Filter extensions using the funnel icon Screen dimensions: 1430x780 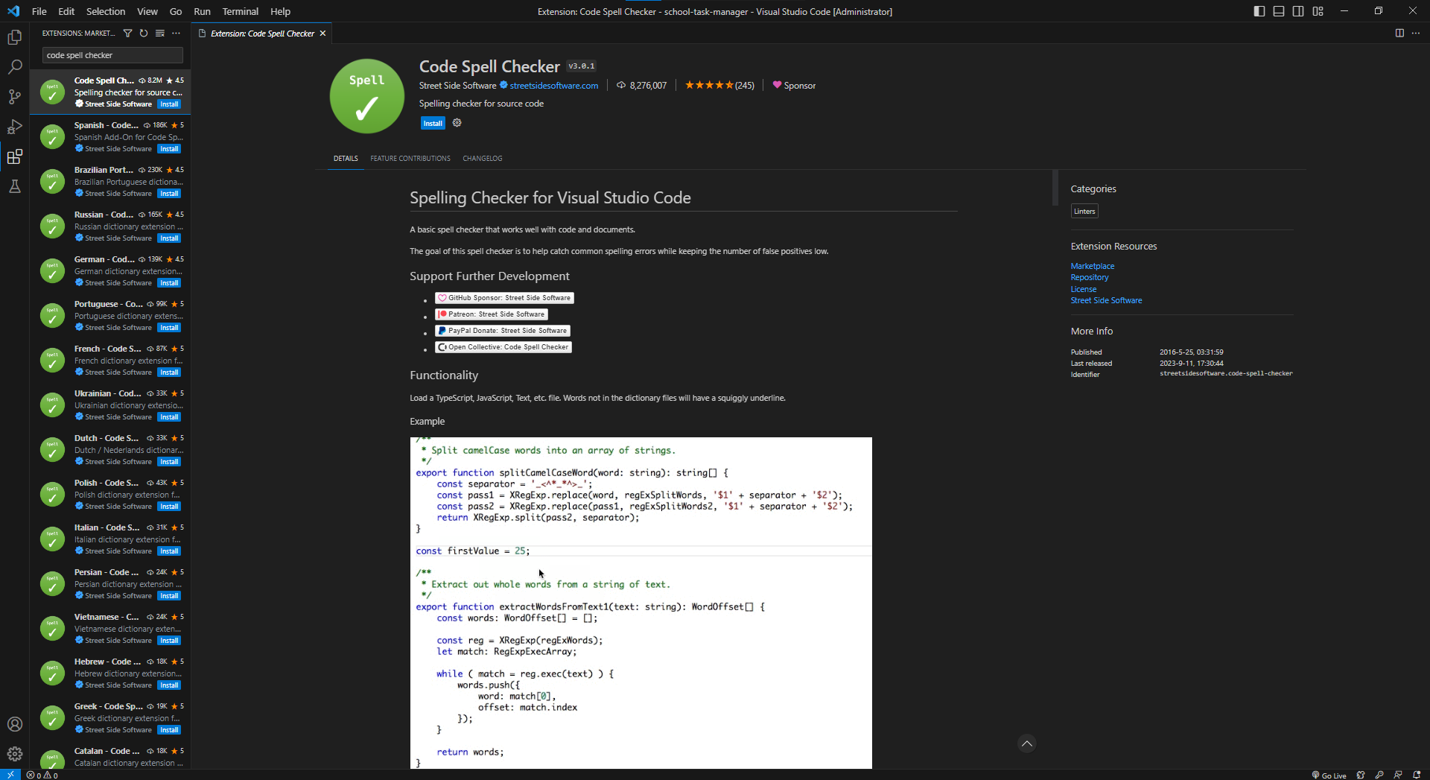point(127,34)
